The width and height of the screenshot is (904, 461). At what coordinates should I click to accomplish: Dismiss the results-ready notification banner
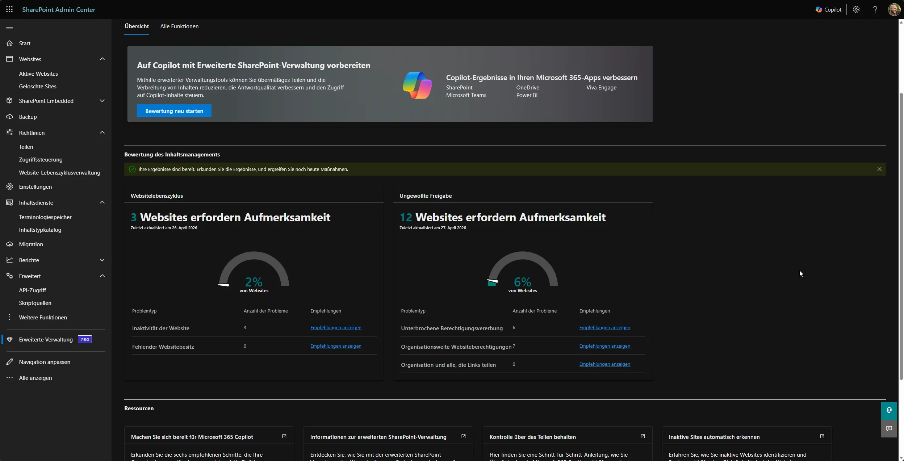tap(879, 169)
